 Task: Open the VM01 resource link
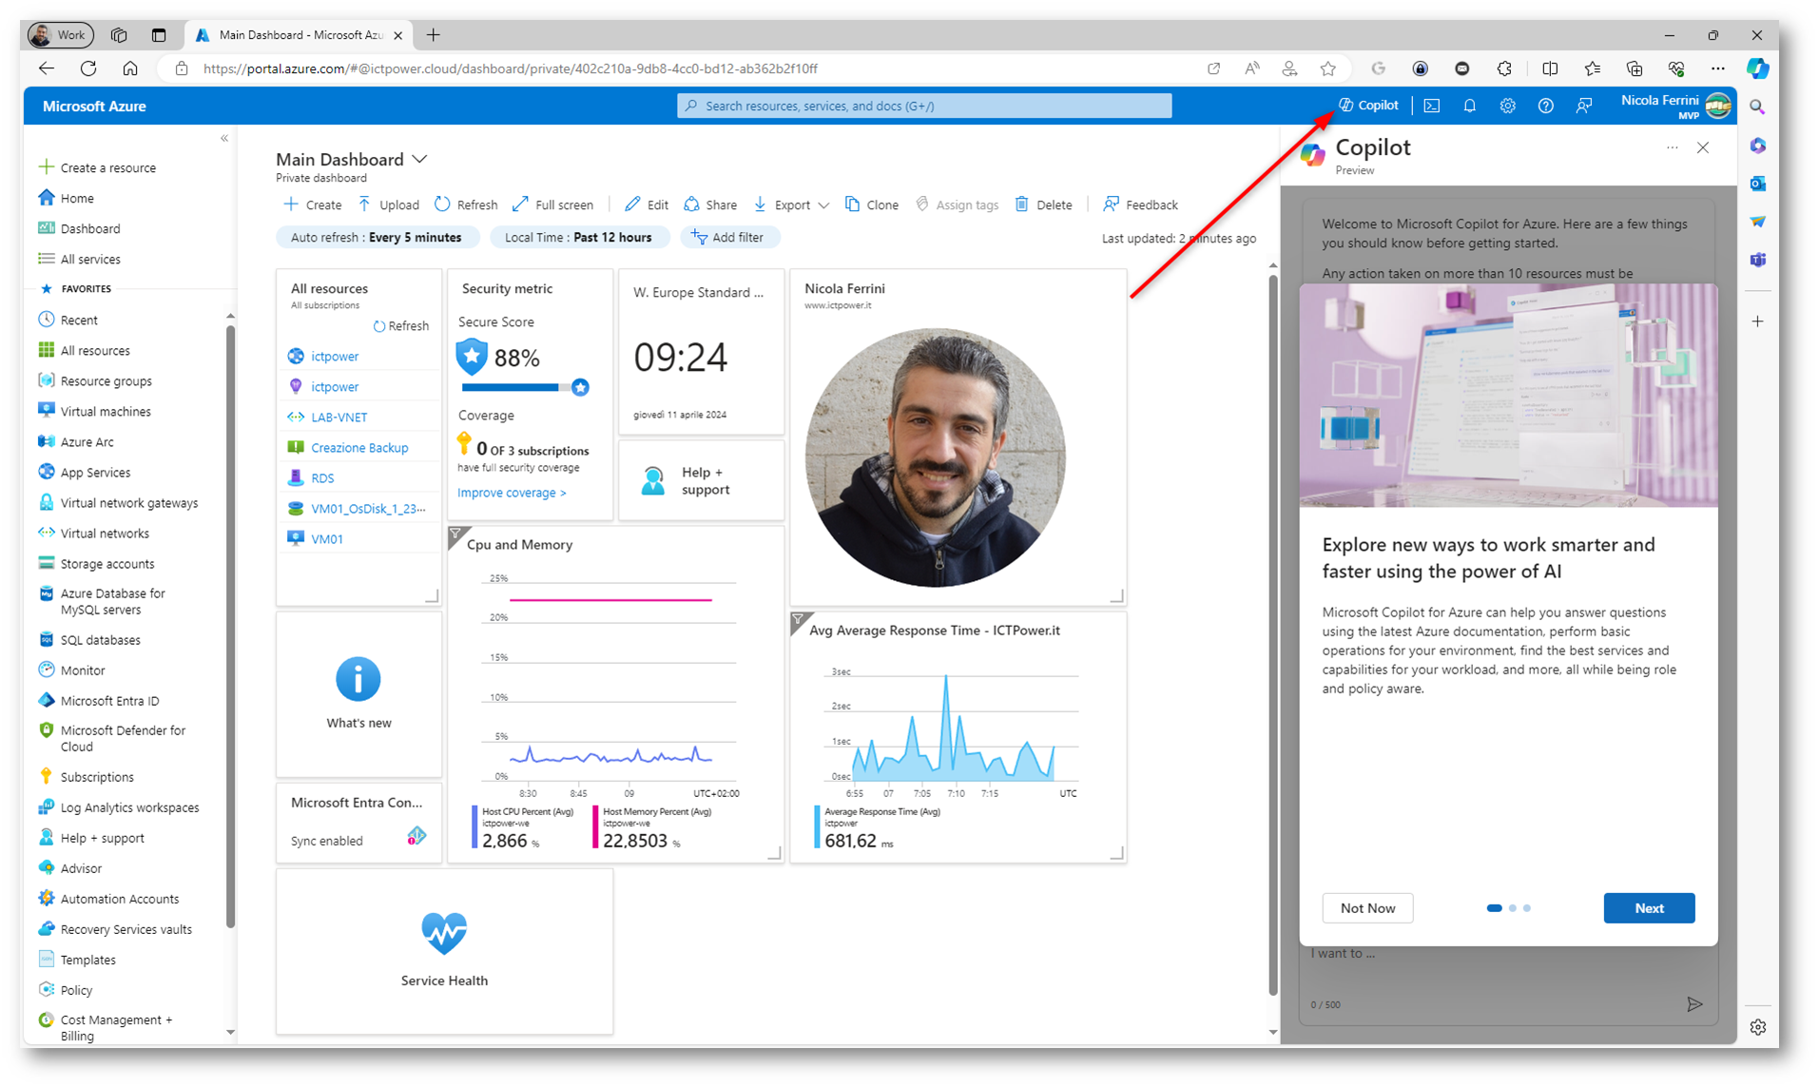coord(327,538)
